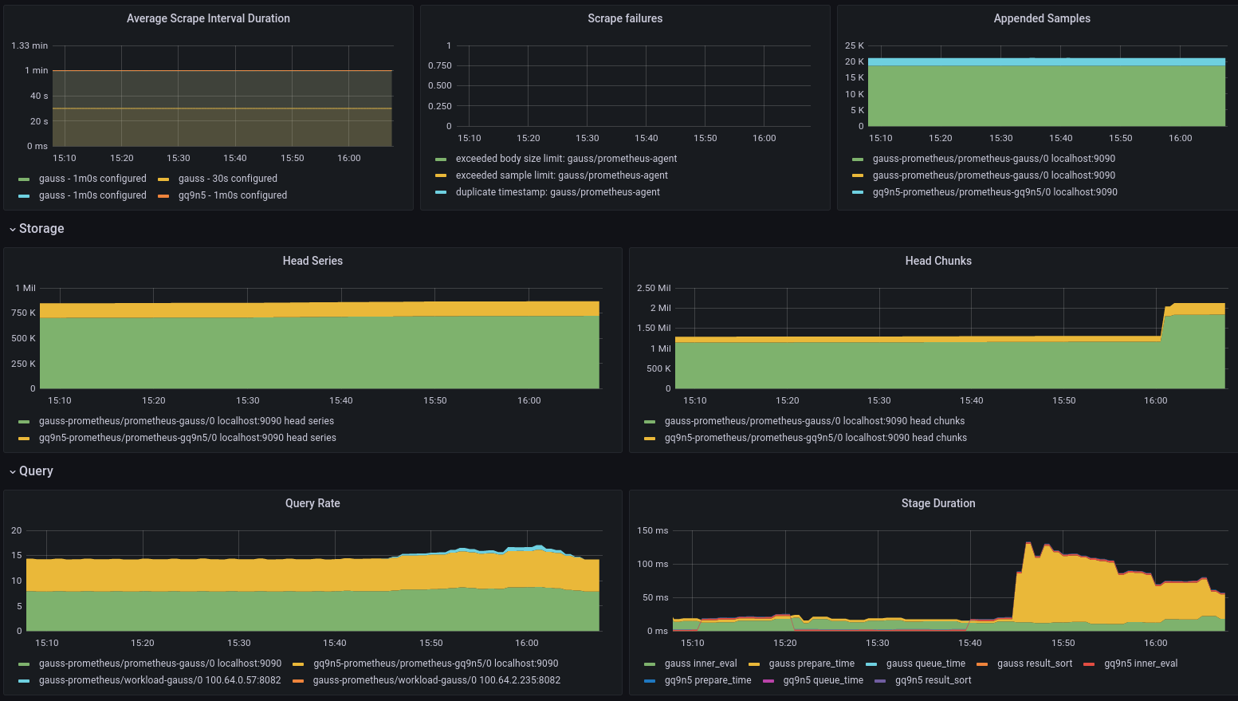The height and width of the screenshot is (701, 1238).
Task: Click green color swatch of gauss inner_eval
Action: pyautogui.click(x=650, y=664)
